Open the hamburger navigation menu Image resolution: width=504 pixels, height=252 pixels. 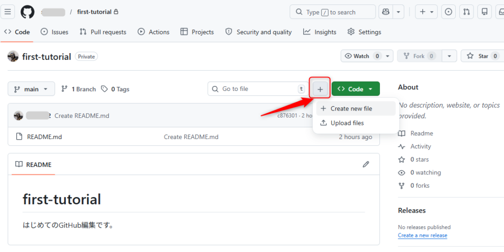[8, 12]
